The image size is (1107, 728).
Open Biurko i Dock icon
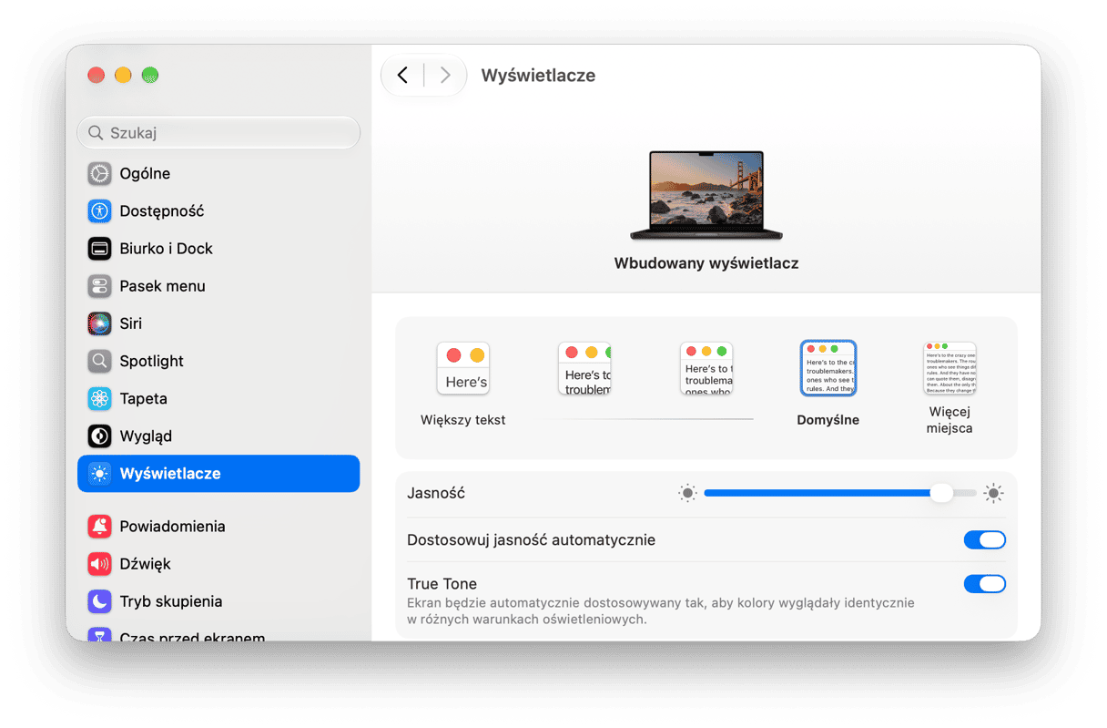point(99,248)
